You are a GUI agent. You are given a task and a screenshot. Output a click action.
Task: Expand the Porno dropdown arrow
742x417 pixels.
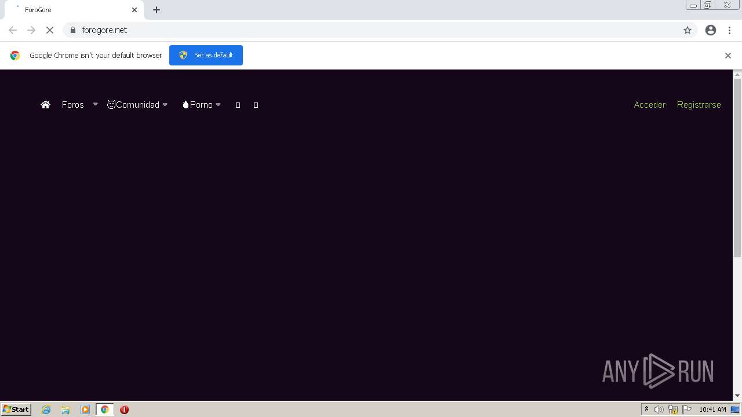coord(218,105)
